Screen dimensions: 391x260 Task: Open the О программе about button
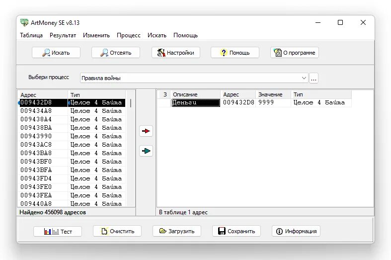(295, 53)
